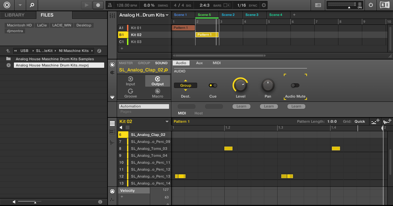Open the sample editor waveform icon

click(112, 143)
